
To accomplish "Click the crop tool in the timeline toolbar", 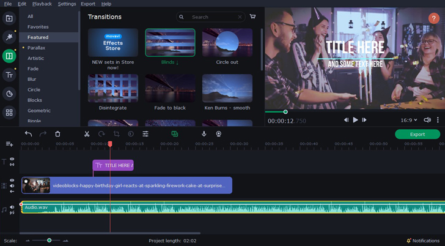I will pyautogui.click(x=116, y=134).
